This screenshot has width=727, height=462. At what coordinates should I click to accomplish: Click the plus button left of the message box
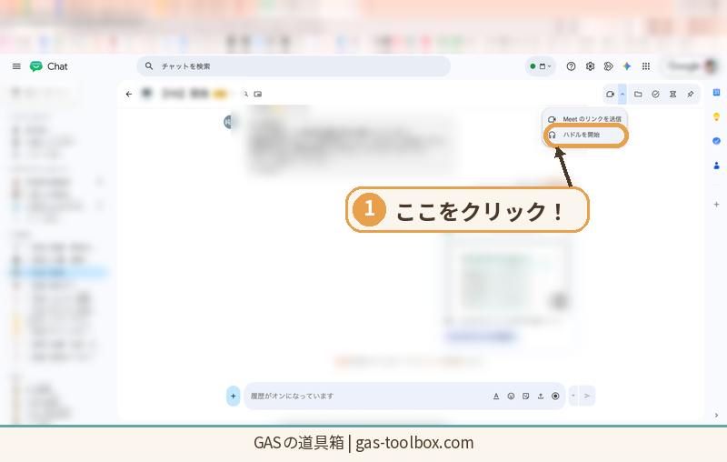click(x=234, y=397)
